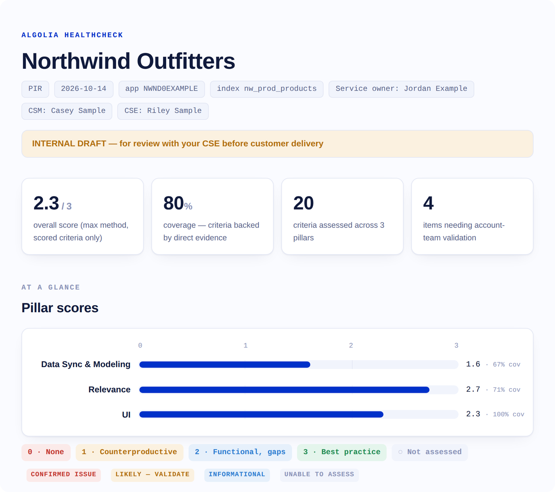555x492 pixels.
Task: Click the UNABLE TO ASSESS badge
Action: (x=319, y=475)
